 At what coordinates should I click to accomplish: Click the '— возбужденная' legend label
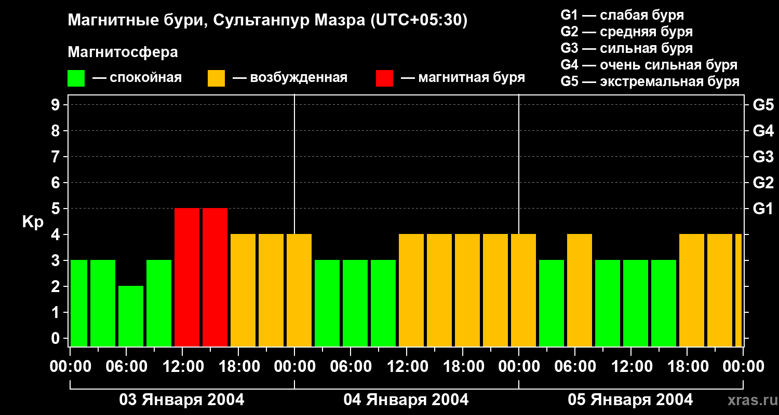tap(290, 78)
